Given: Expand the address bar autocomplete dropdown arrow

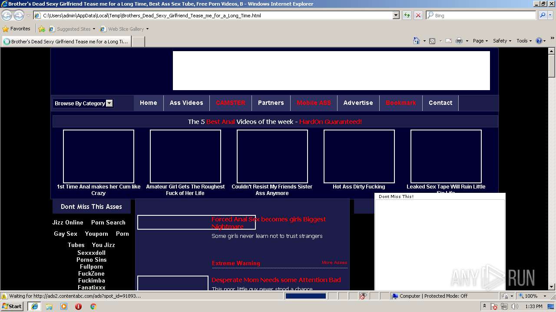Looking at the screenshot, I should [396, 15].
